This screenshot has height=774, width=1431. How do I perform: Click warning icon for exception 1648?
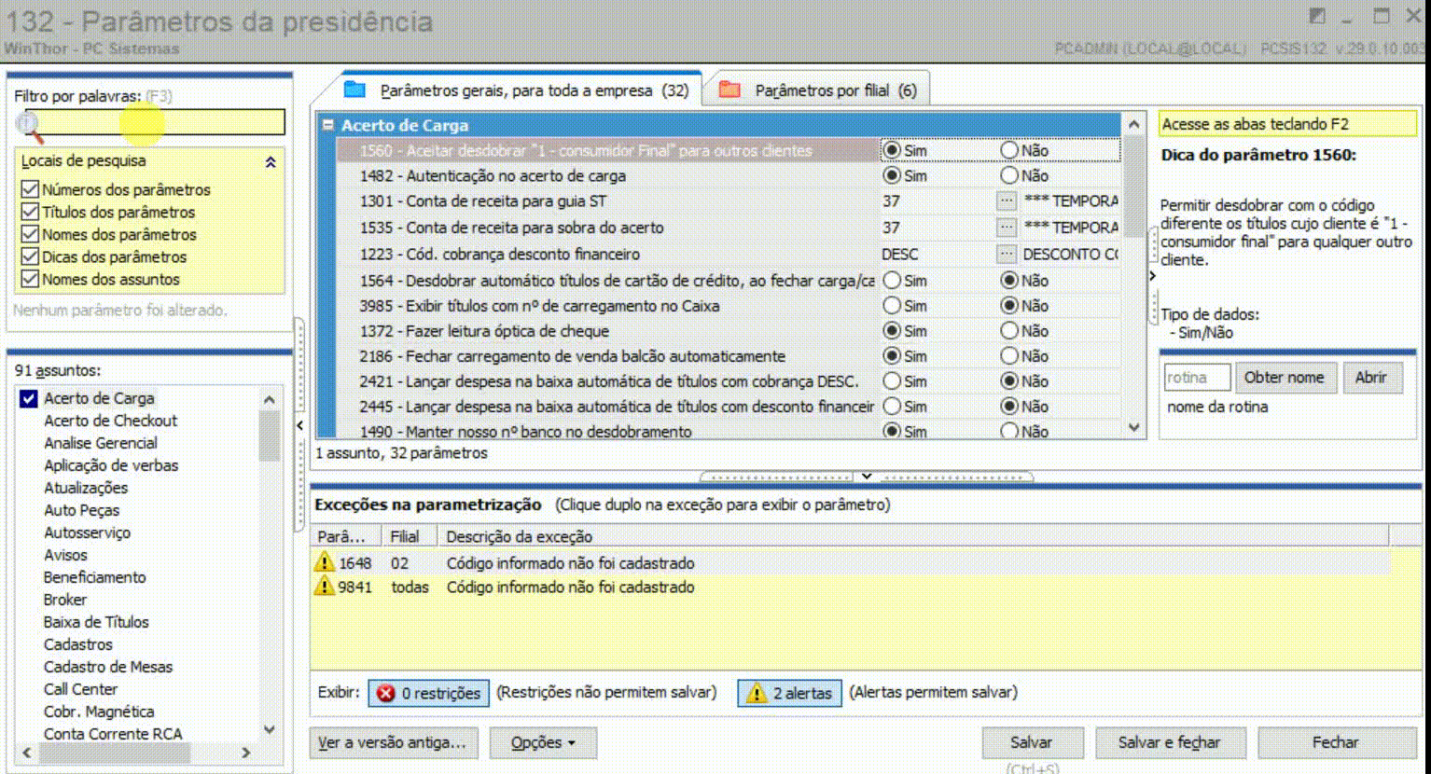click(x=324, y=562)
